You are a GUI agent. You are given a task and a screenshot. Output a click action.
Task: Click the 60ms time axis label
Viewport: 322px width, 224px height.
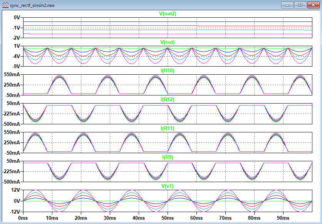[196, 217]
